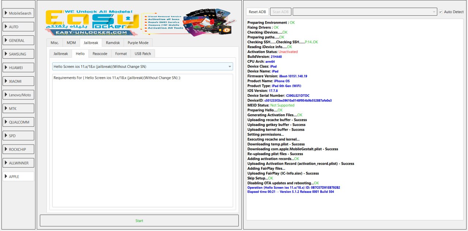The image size is (468, 231).
Task: Click the IOS Version 17.7.8 line
Action: tap(263, 91)
